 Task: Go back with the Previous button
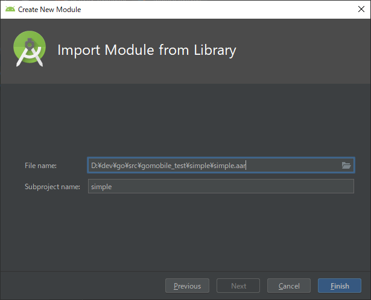pos(187,286)
